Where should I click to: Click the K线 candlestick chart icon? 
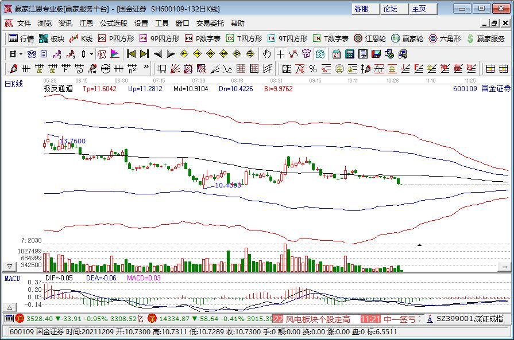click(80, 38)
